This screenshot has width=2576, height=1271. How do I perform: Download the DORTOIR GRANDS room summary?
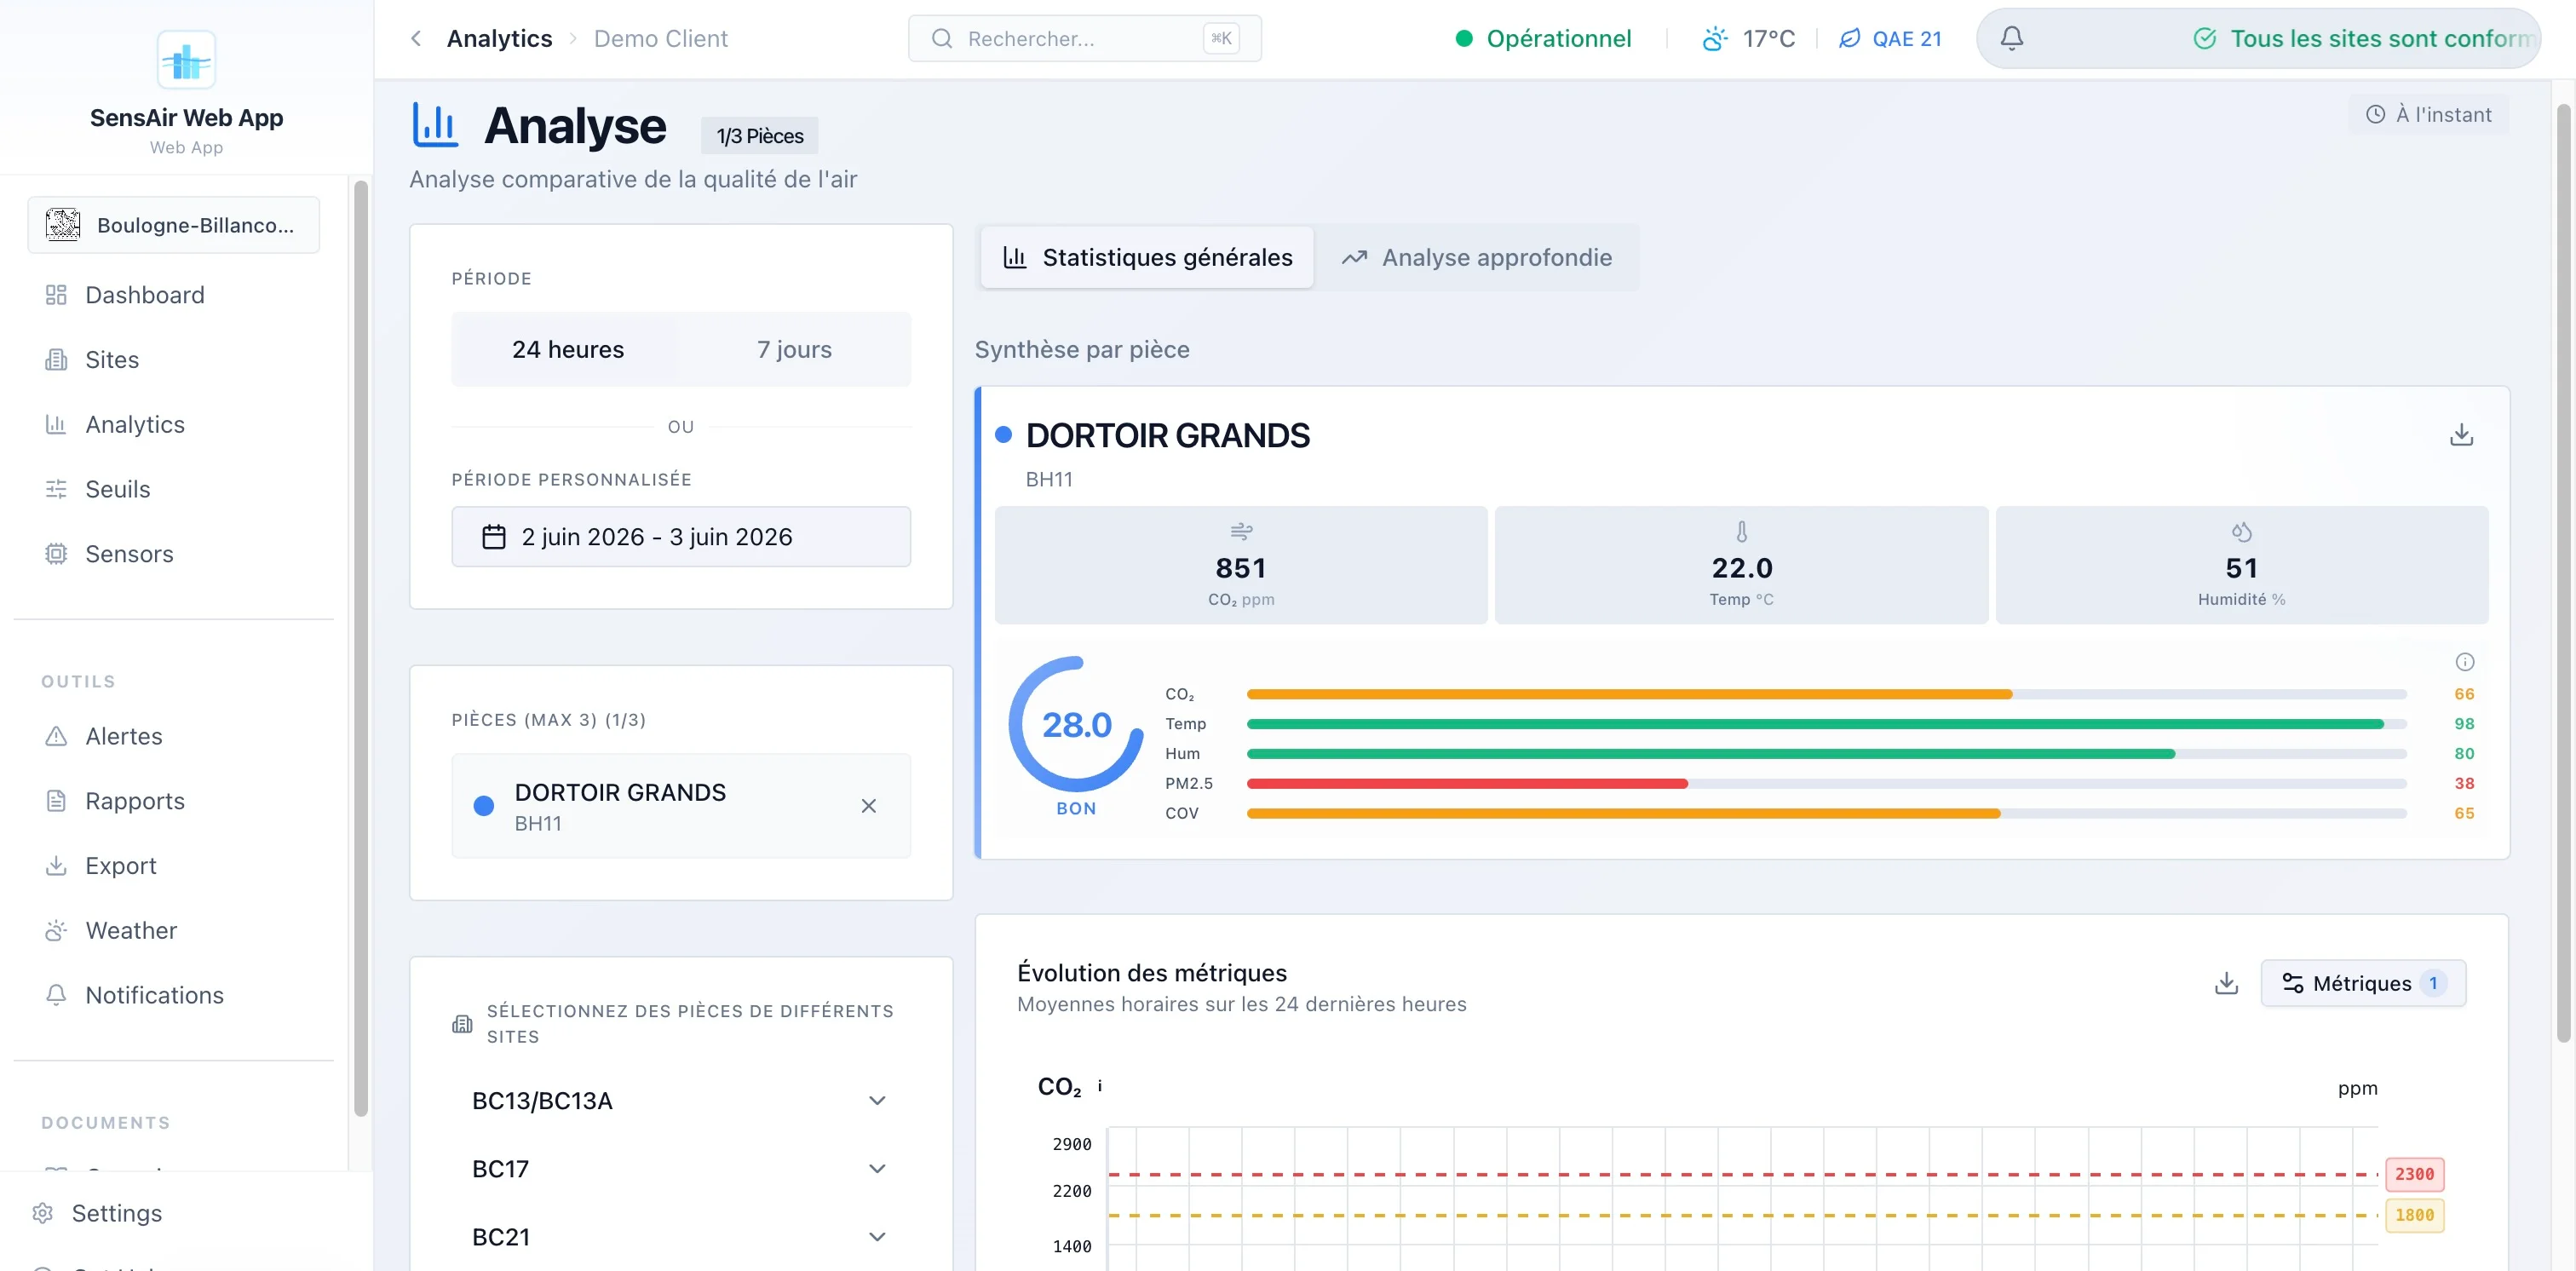tap(2462, 434)
